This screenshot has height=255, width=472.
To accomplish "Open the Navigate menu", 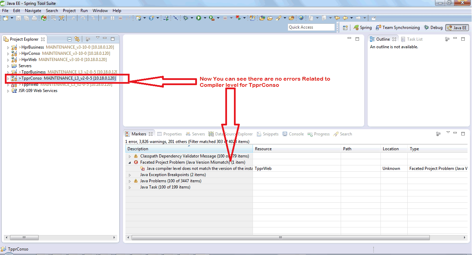I will [x=33, y=10].
